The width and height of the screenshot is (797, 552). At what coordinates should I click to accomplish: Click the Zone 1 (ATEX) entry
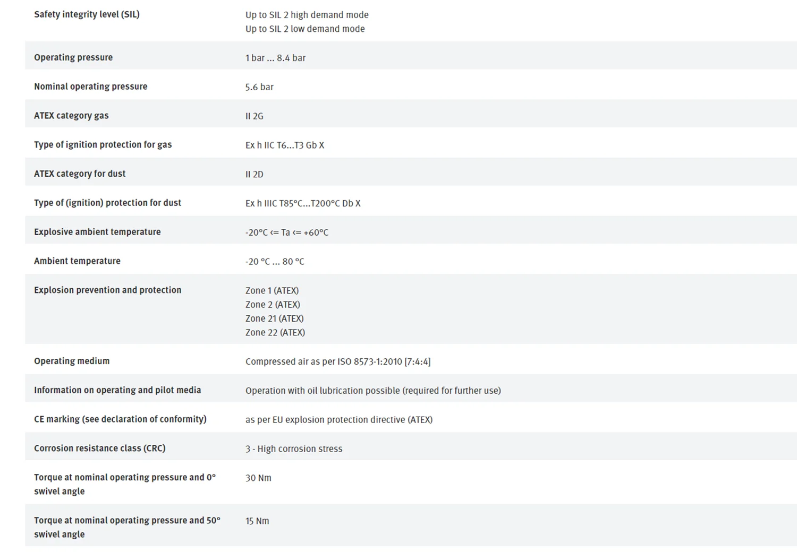[272, 291]
